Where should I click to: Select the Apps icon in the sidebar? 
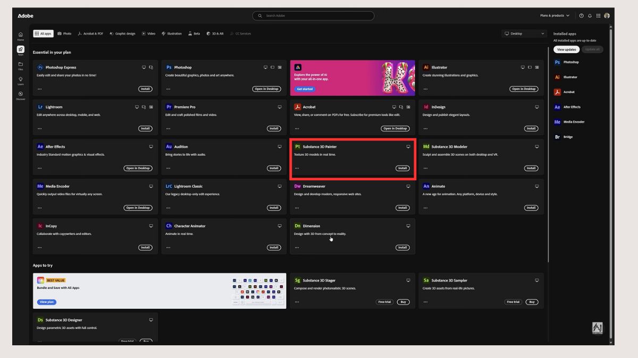point(20,50)
